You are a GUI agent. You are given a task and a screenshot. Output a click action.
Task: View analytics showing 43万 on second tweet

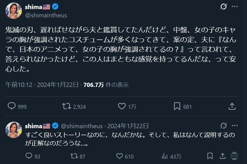[165, 156]
